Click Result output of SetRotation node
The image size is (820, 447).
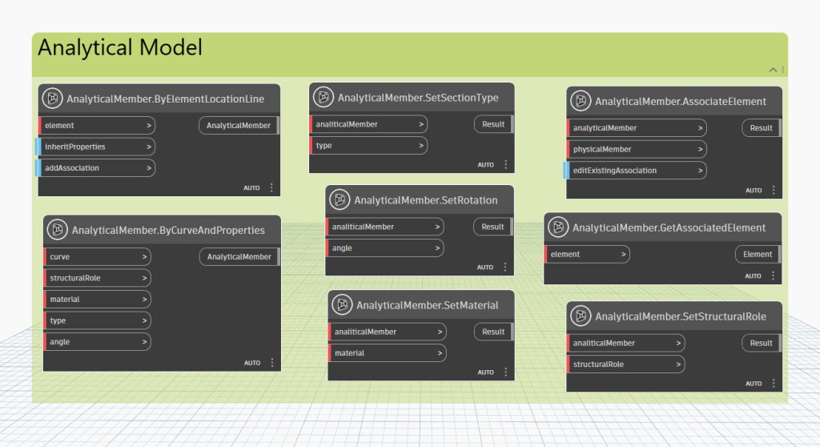pos(492,227)
